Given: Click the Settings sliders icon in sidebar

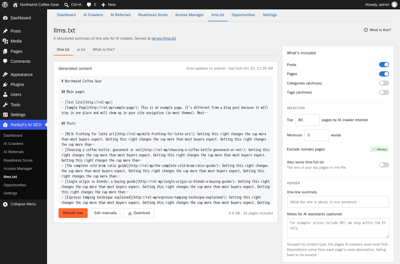Looking at the screenshot, I should point(5,115).
